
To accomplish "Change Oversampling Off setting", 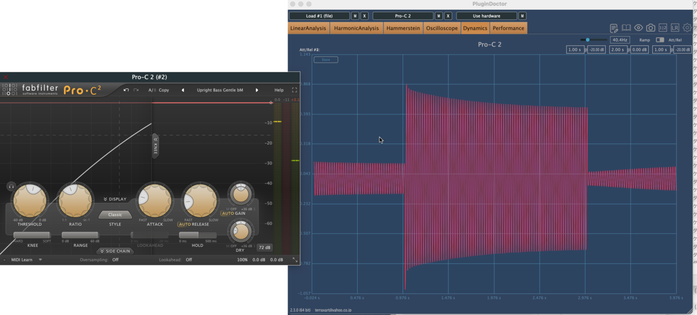I will (116, 260).
